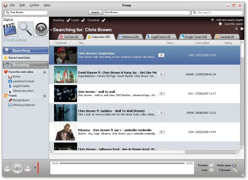
Task: Play umbrella-cinderella video play icon
Action: click(x=161, y=132)
